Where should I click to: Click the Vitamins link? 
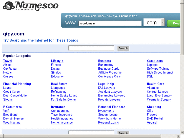point(153,88)
